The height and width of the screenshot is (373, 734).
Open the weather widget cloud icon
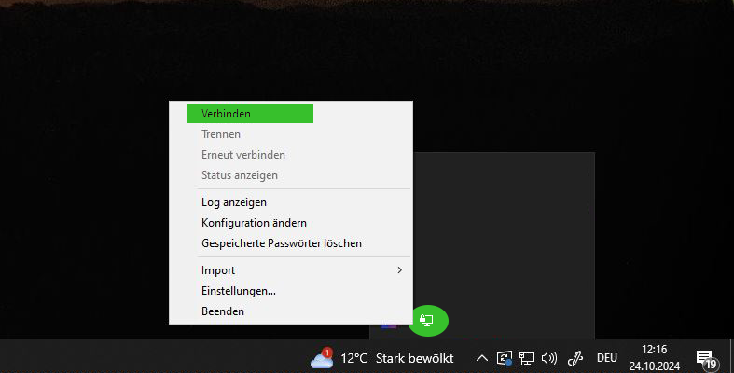(322, 359)
